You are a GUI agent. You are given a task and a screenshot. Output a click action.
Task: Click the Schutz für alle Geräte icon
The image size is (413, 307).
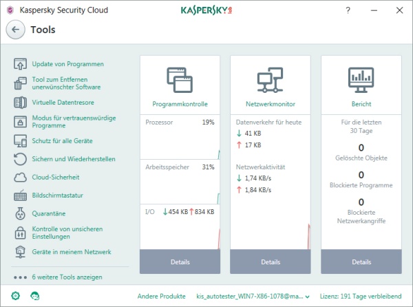pos(20,141)
